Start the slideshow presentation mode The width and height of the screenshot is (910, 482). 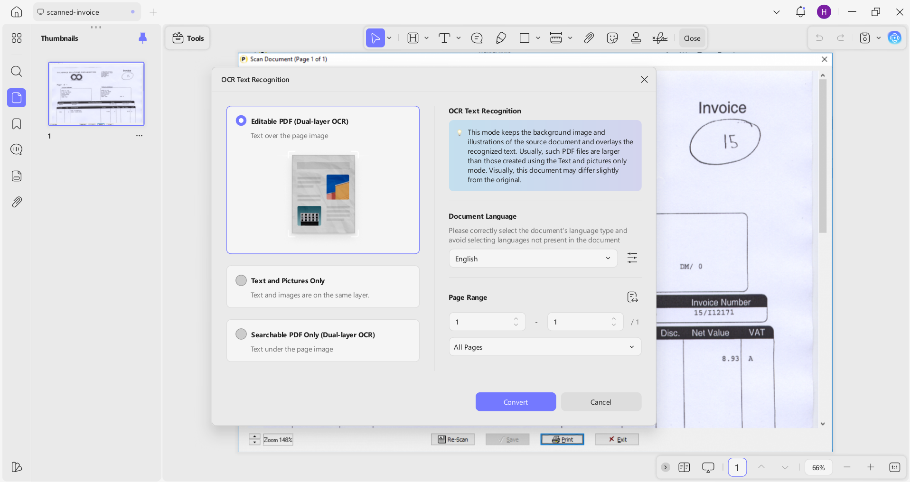click(x=708, y=467)
